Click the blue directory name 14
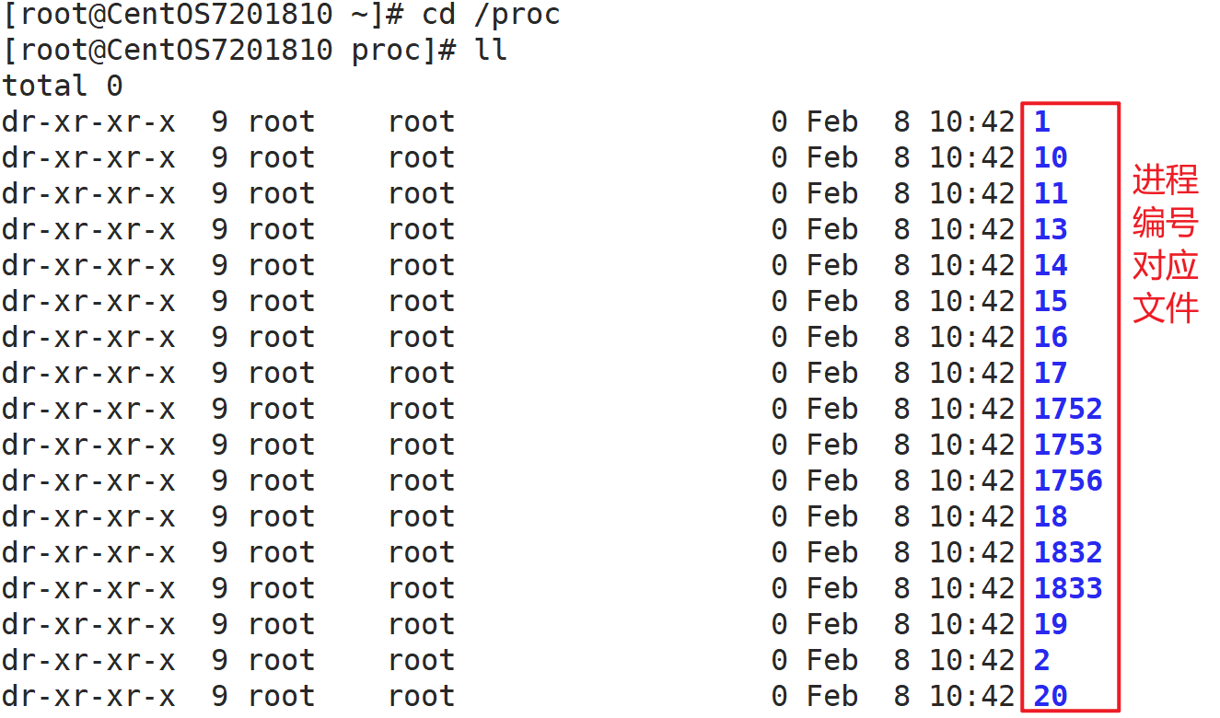Screen dimensions: 1220x718 click(x=1050, y=266)
